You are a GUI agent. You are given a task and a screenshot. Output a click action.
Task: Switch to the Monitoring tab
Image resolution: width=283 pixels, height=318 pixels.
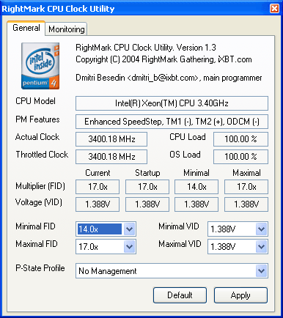pyautogui.click(x=66, y=29)
